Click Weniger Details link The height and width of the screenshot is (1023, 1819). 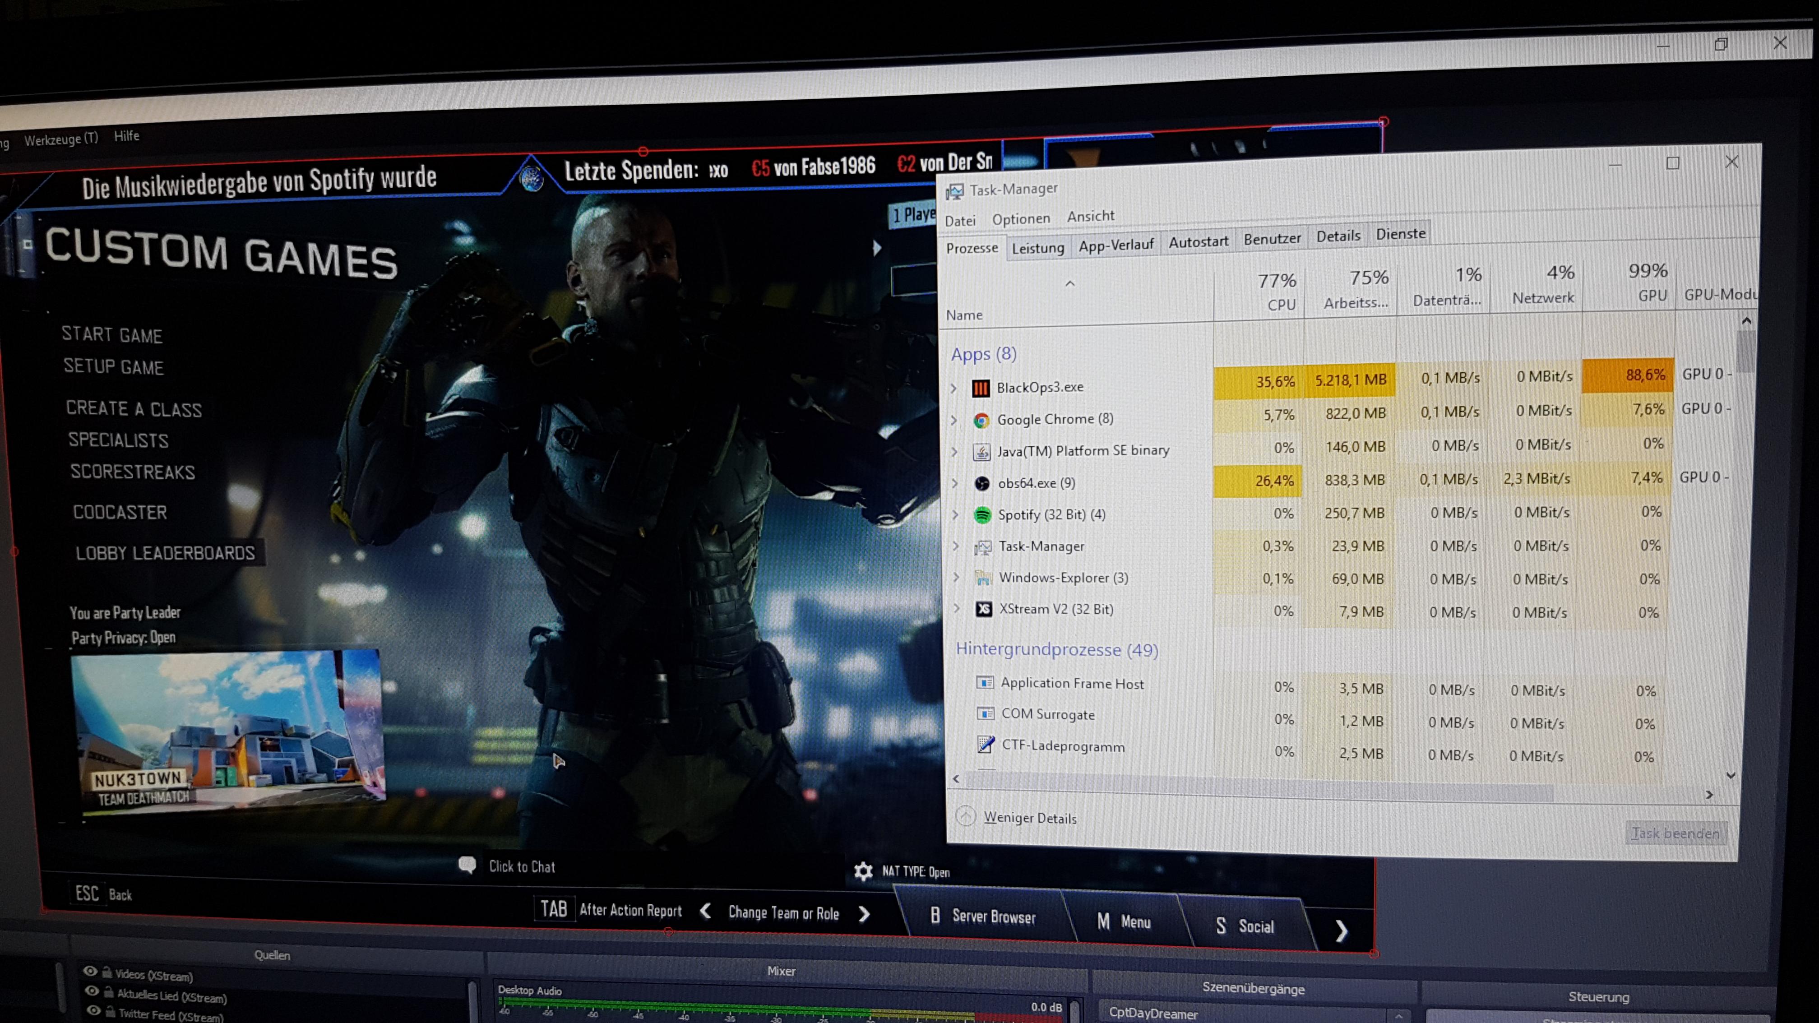1030,818
